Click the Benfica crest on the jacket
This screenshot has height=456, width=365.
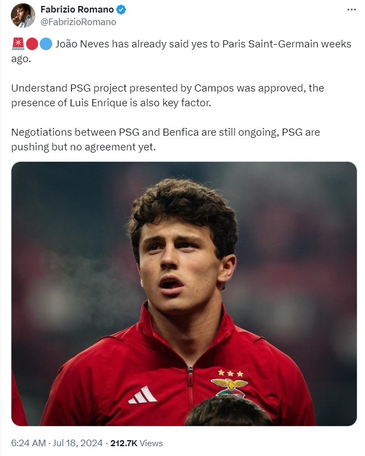click(x=228, y=382)
